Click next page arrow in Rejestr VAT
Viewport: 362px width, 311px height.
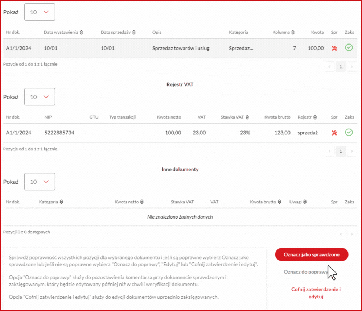(x=352, y=152)
